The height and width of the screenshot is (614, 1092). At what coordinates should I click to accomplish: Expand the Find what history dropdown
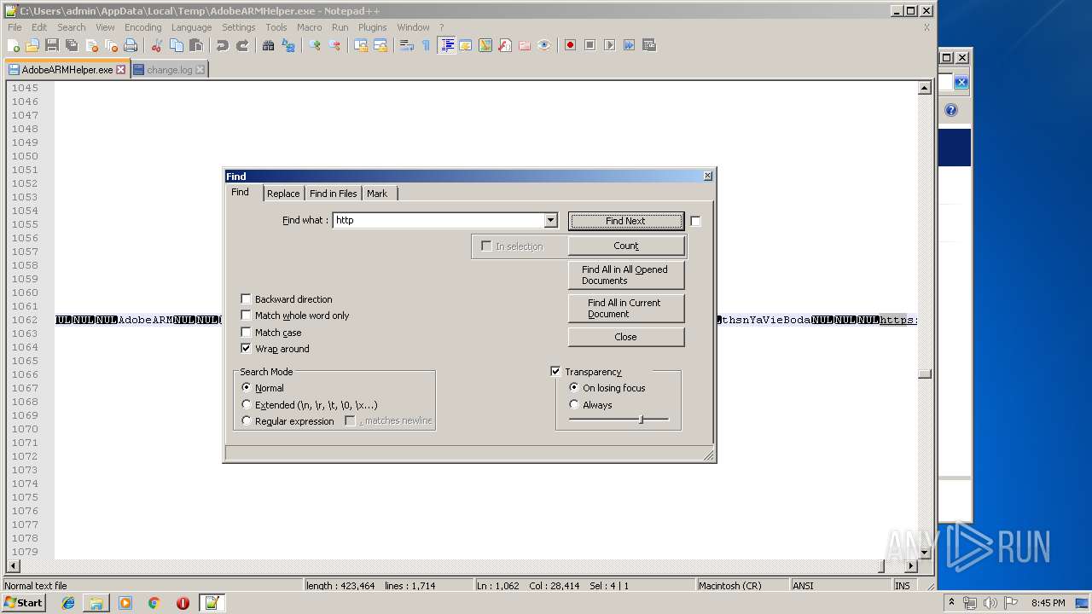(x=550, y=220)
